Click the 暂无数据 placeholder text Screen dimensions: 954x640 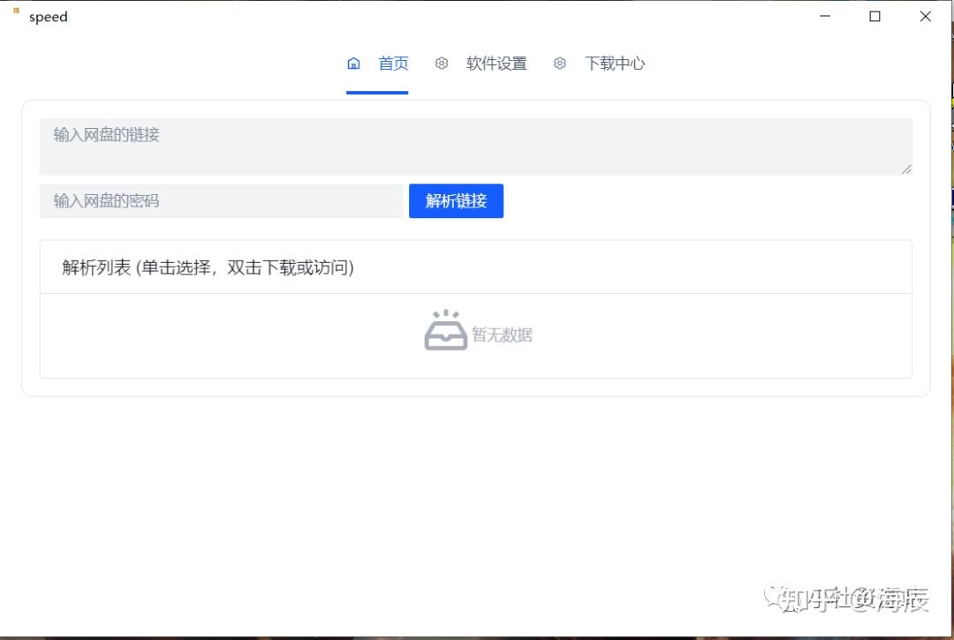click(502, 335)
